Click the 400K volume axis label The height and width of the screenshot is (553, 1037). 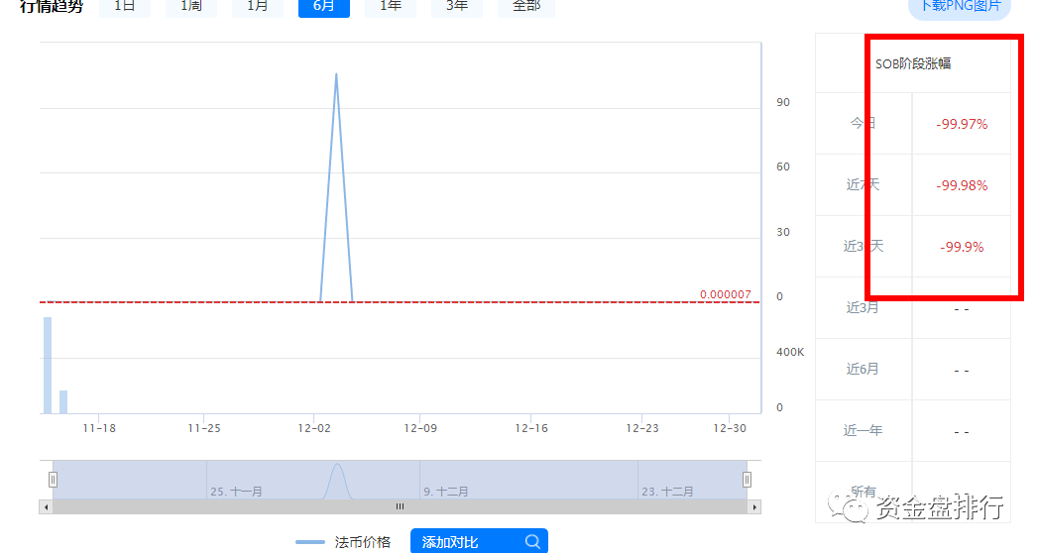click(790, 352)
